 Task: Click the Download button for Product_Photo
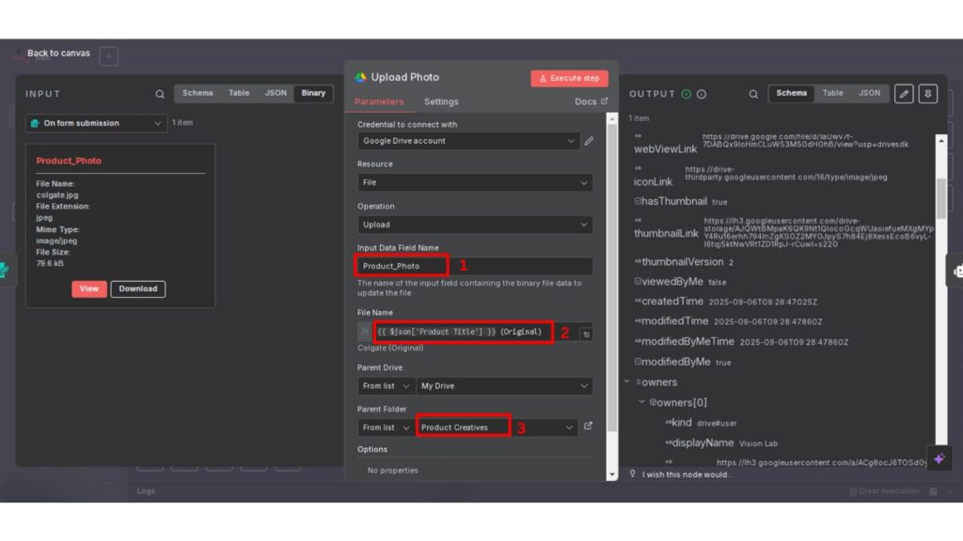pos(138,289)
